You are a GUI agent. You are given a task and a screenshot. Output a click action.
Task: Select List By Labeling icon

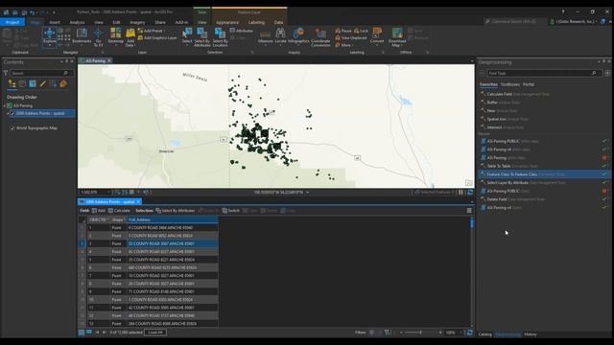click(63, 83)
